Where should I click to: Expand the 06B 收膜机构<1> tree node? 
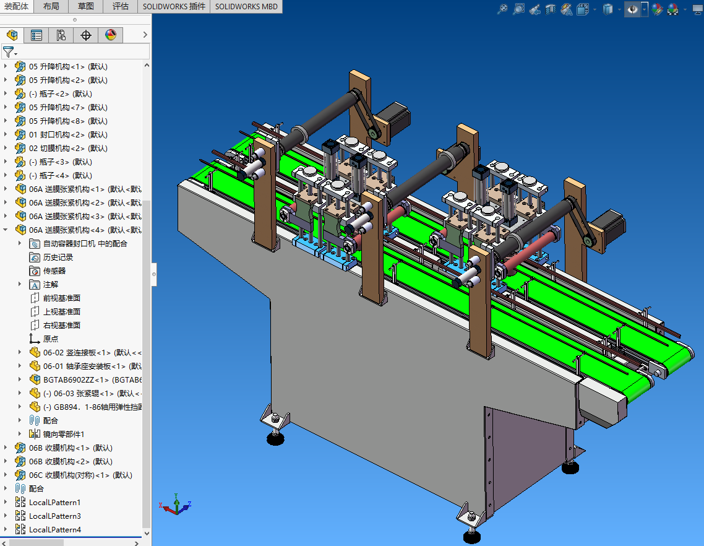click(6, 448)
